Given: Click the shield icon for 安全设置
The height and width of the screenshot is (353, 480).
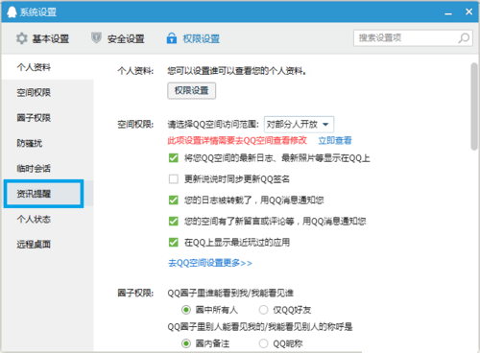Looking at the screenshot, I should [96, 38].
